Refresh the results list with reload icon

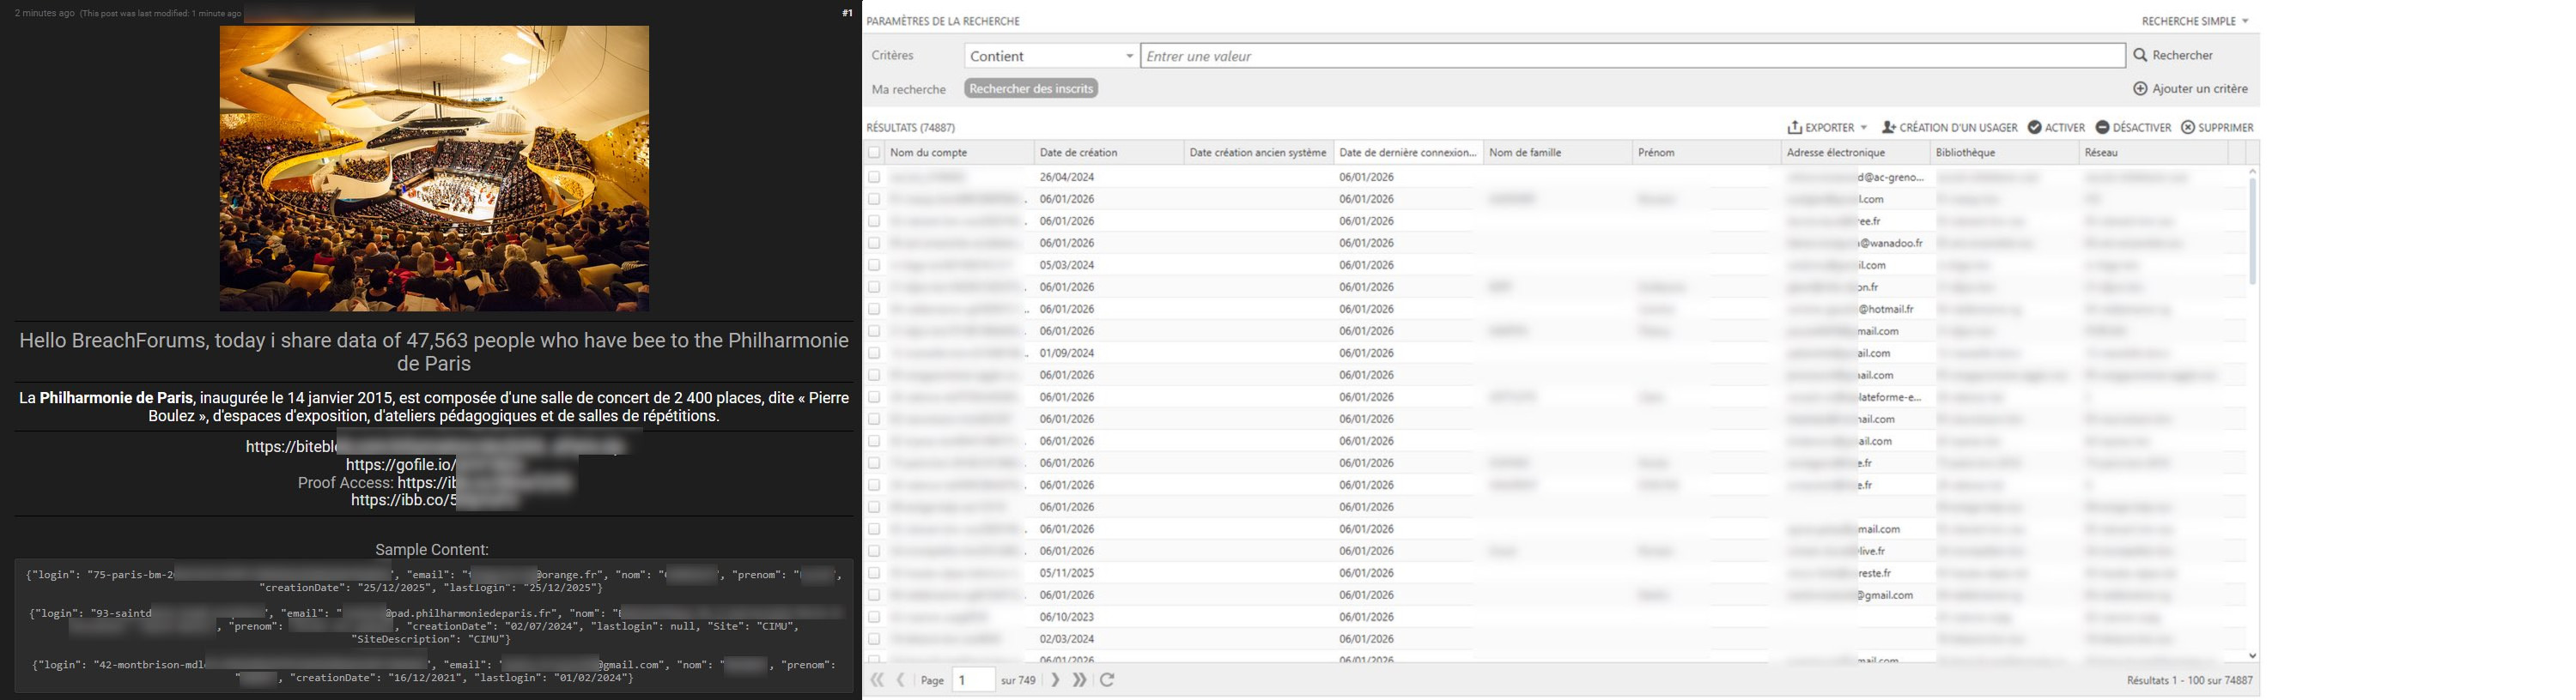[1107, 680]
